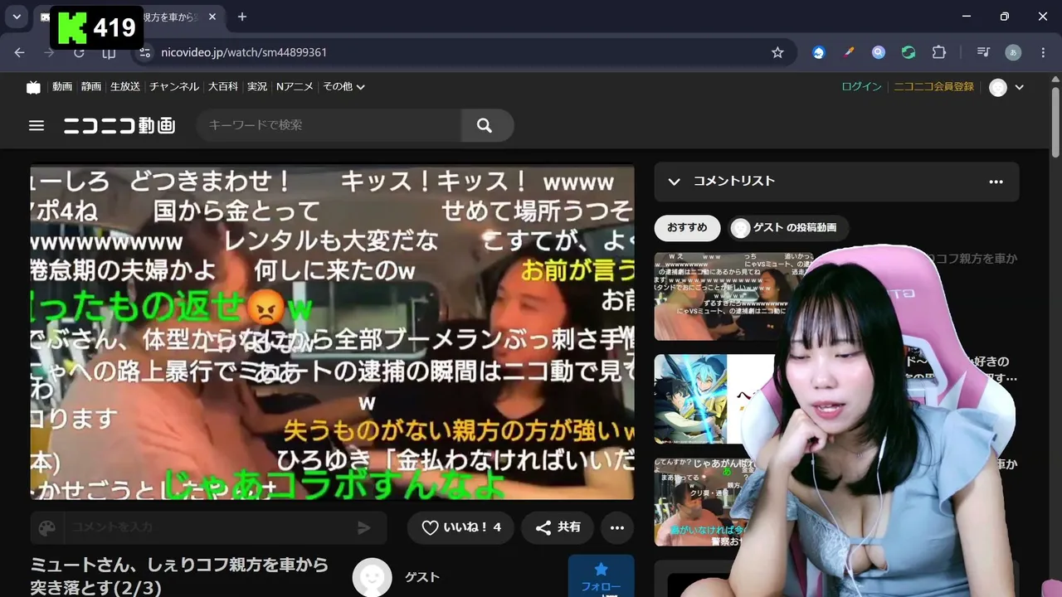The image size is (1062, 597).
Task: Open the split view icon beside reload
Action: 109,52
